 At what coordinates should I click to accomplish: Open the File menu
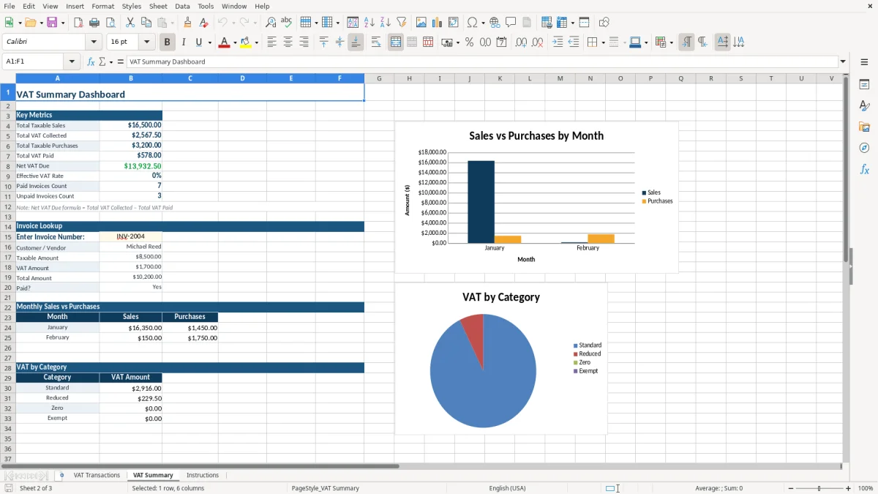click(9, 6)
